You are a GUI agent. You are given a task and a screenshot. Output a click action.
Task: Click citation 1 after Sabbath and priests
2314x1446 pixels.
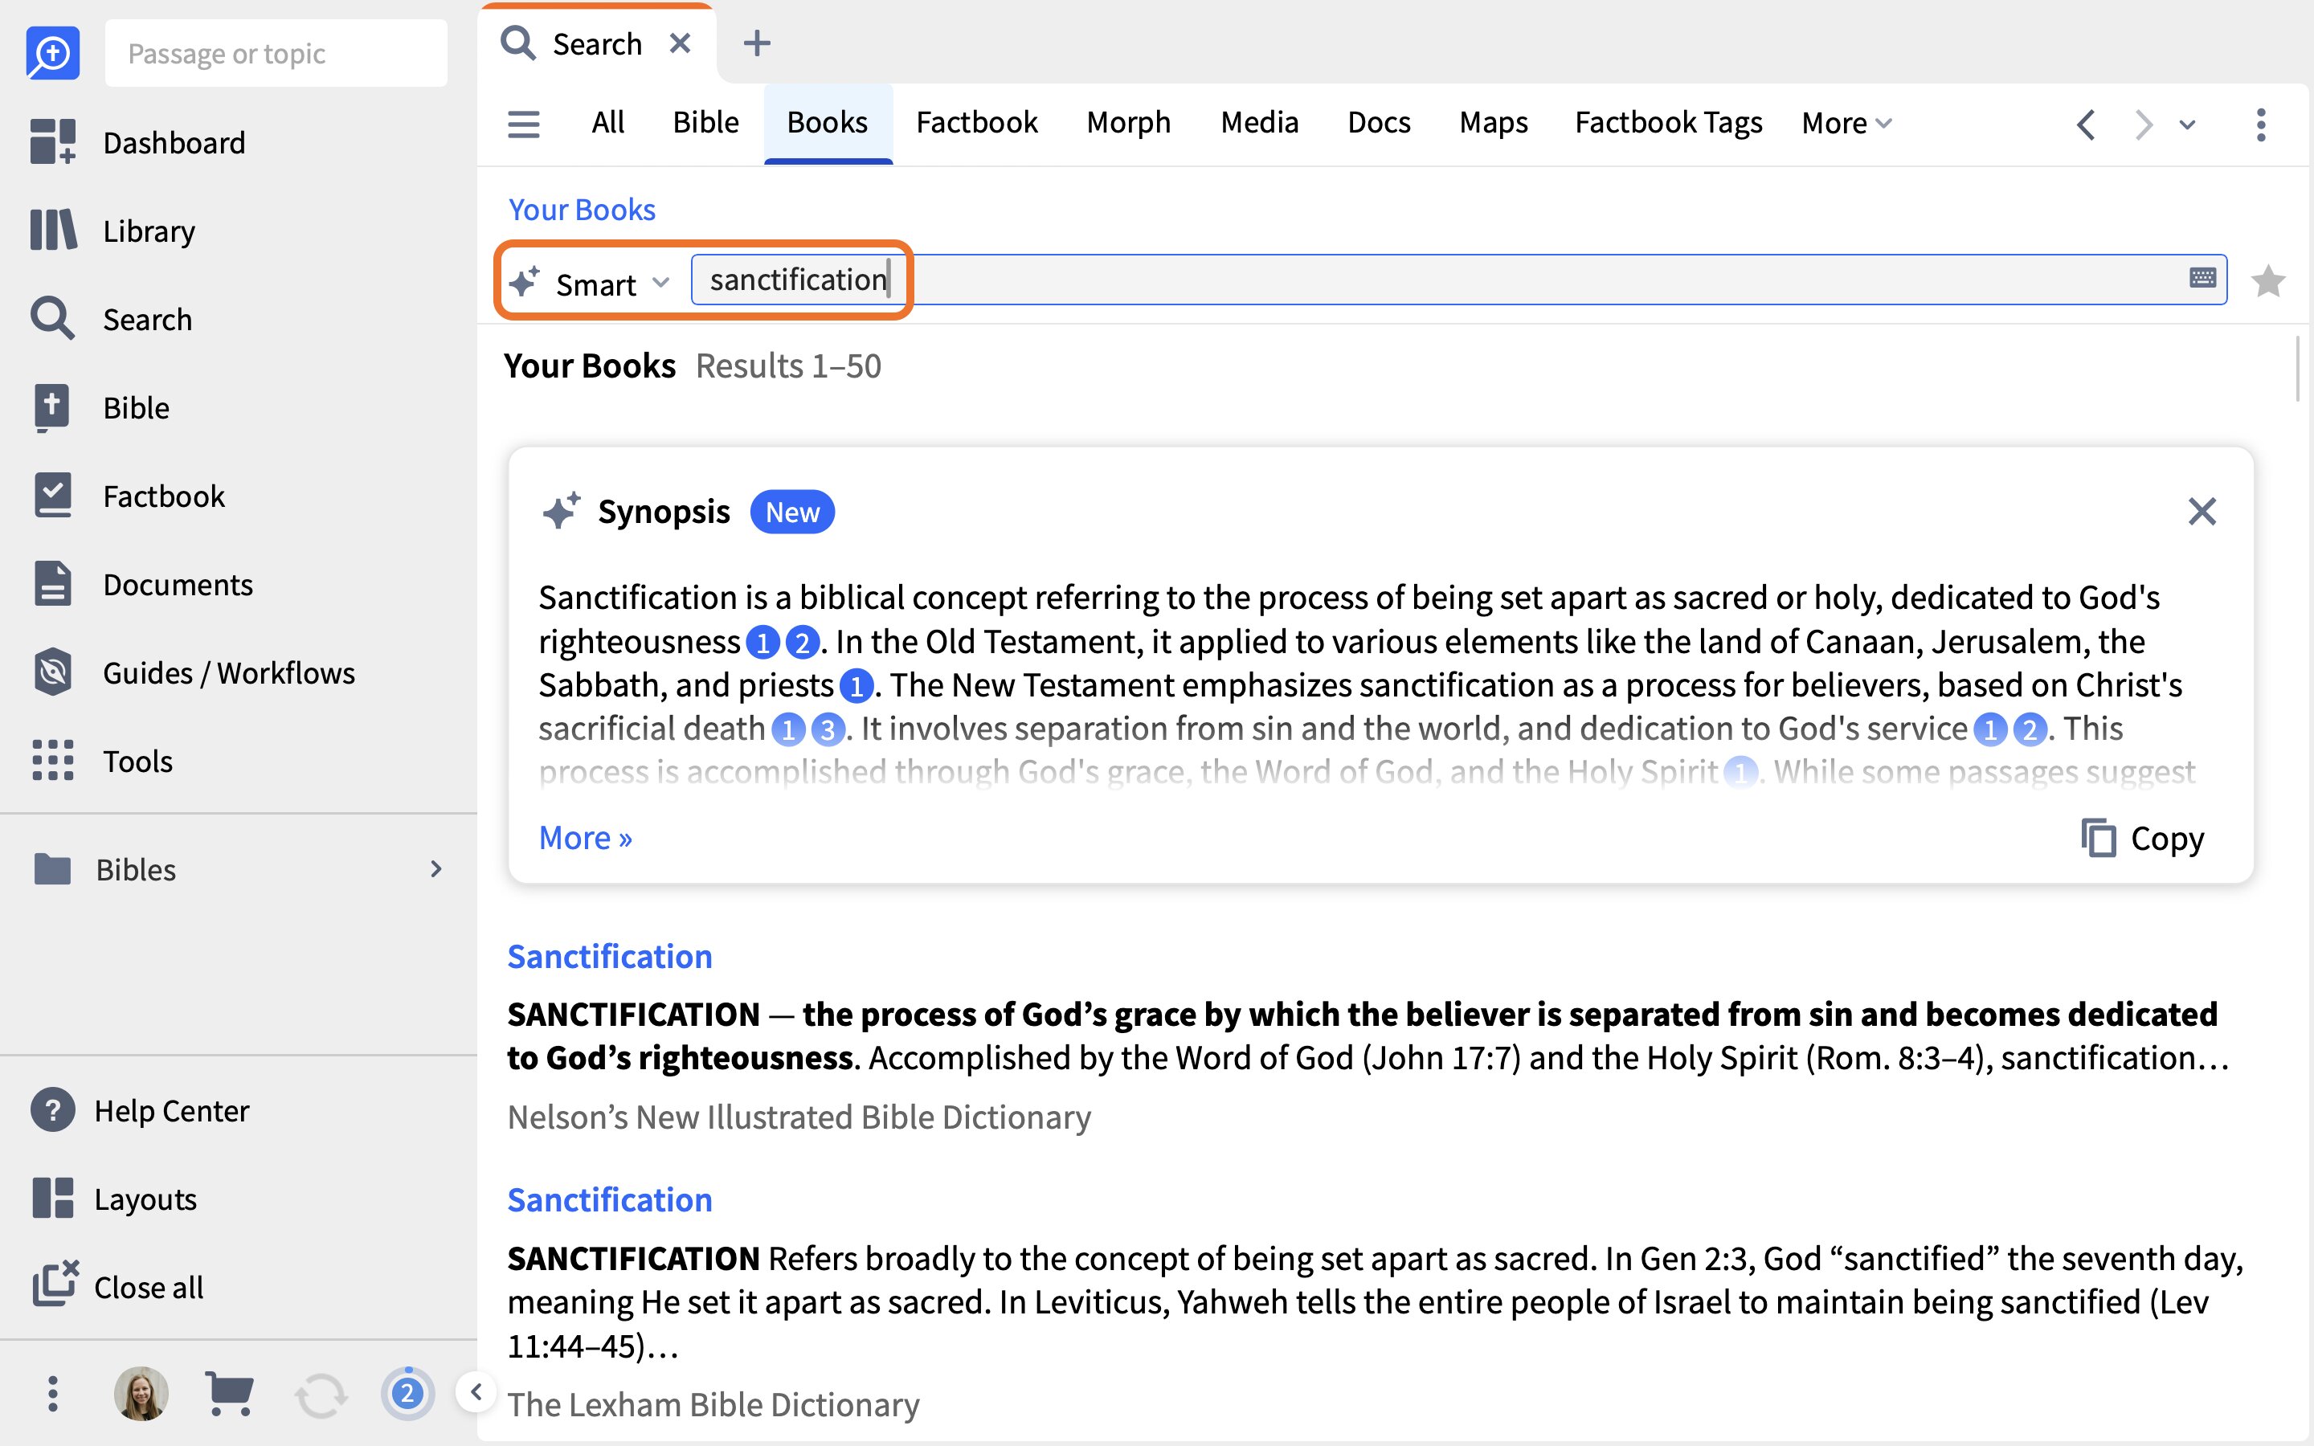[856, 687]
